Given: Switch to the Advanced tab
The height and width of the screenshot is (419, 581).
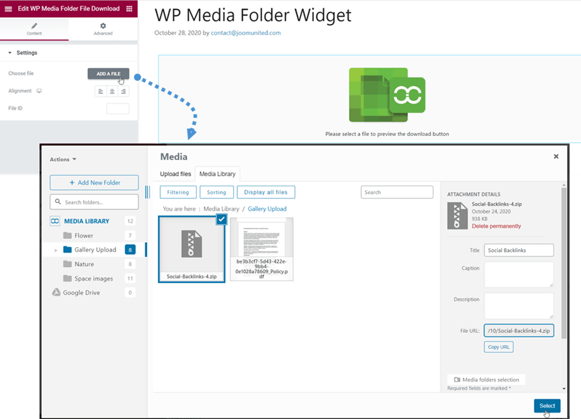Looking at the screenshot, I should click(x=103, y=29).
